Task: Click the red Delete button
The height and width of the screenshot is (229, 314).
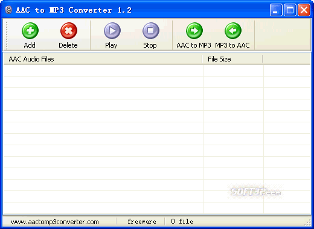Action: (x=68, y=35)
